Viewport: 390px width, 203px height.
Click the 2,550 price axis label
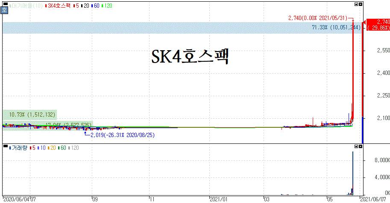[383, 51]
